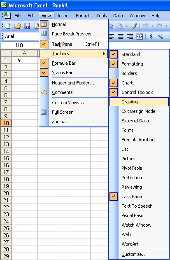170x260 pixels.
Task: Uncheck the Standard toolbar
Action: coord(114,54)
